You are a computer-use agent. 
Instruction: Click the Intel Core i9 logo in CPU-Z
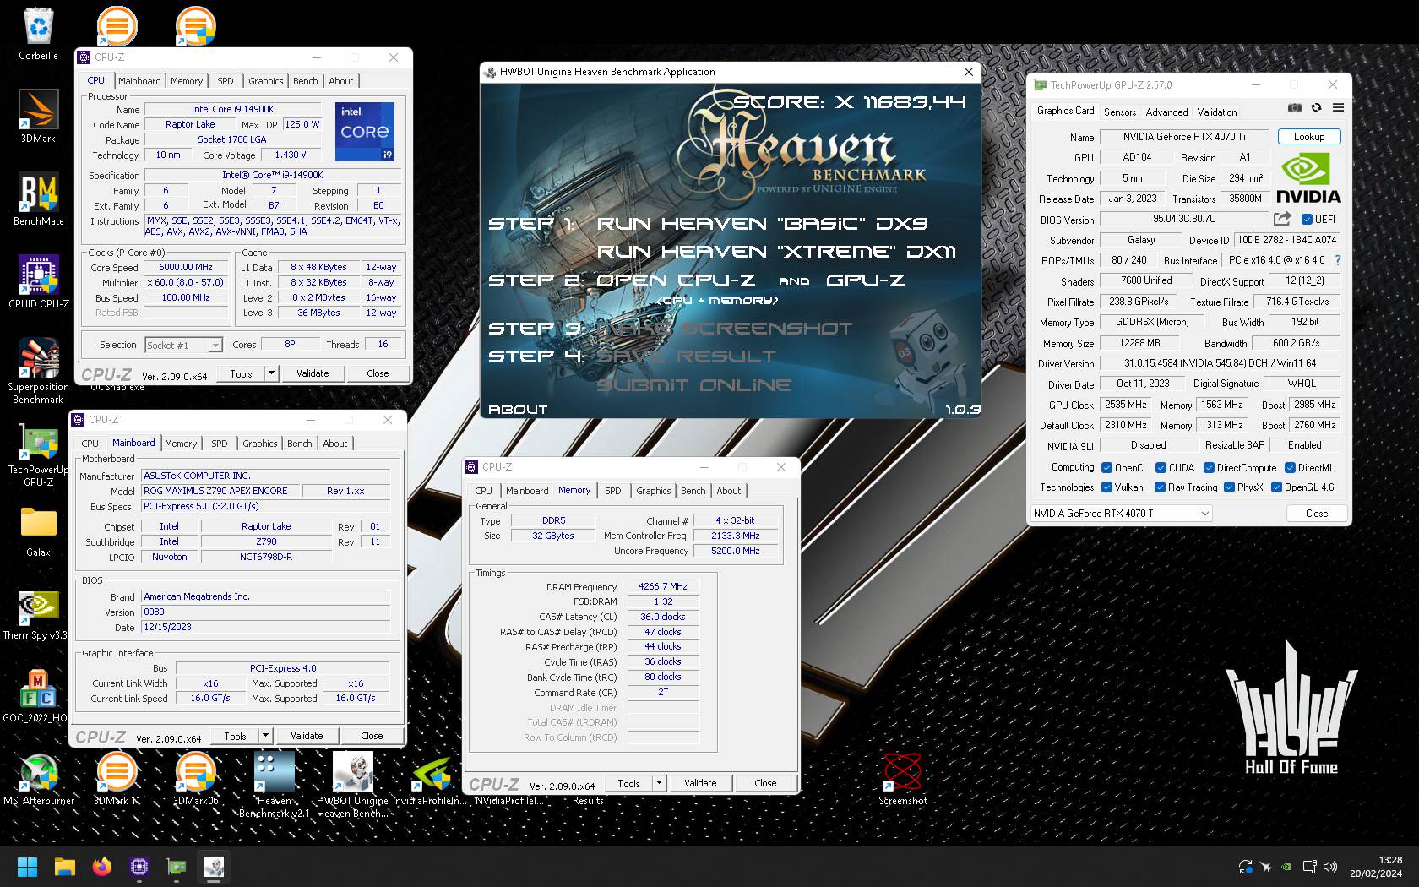365,132
